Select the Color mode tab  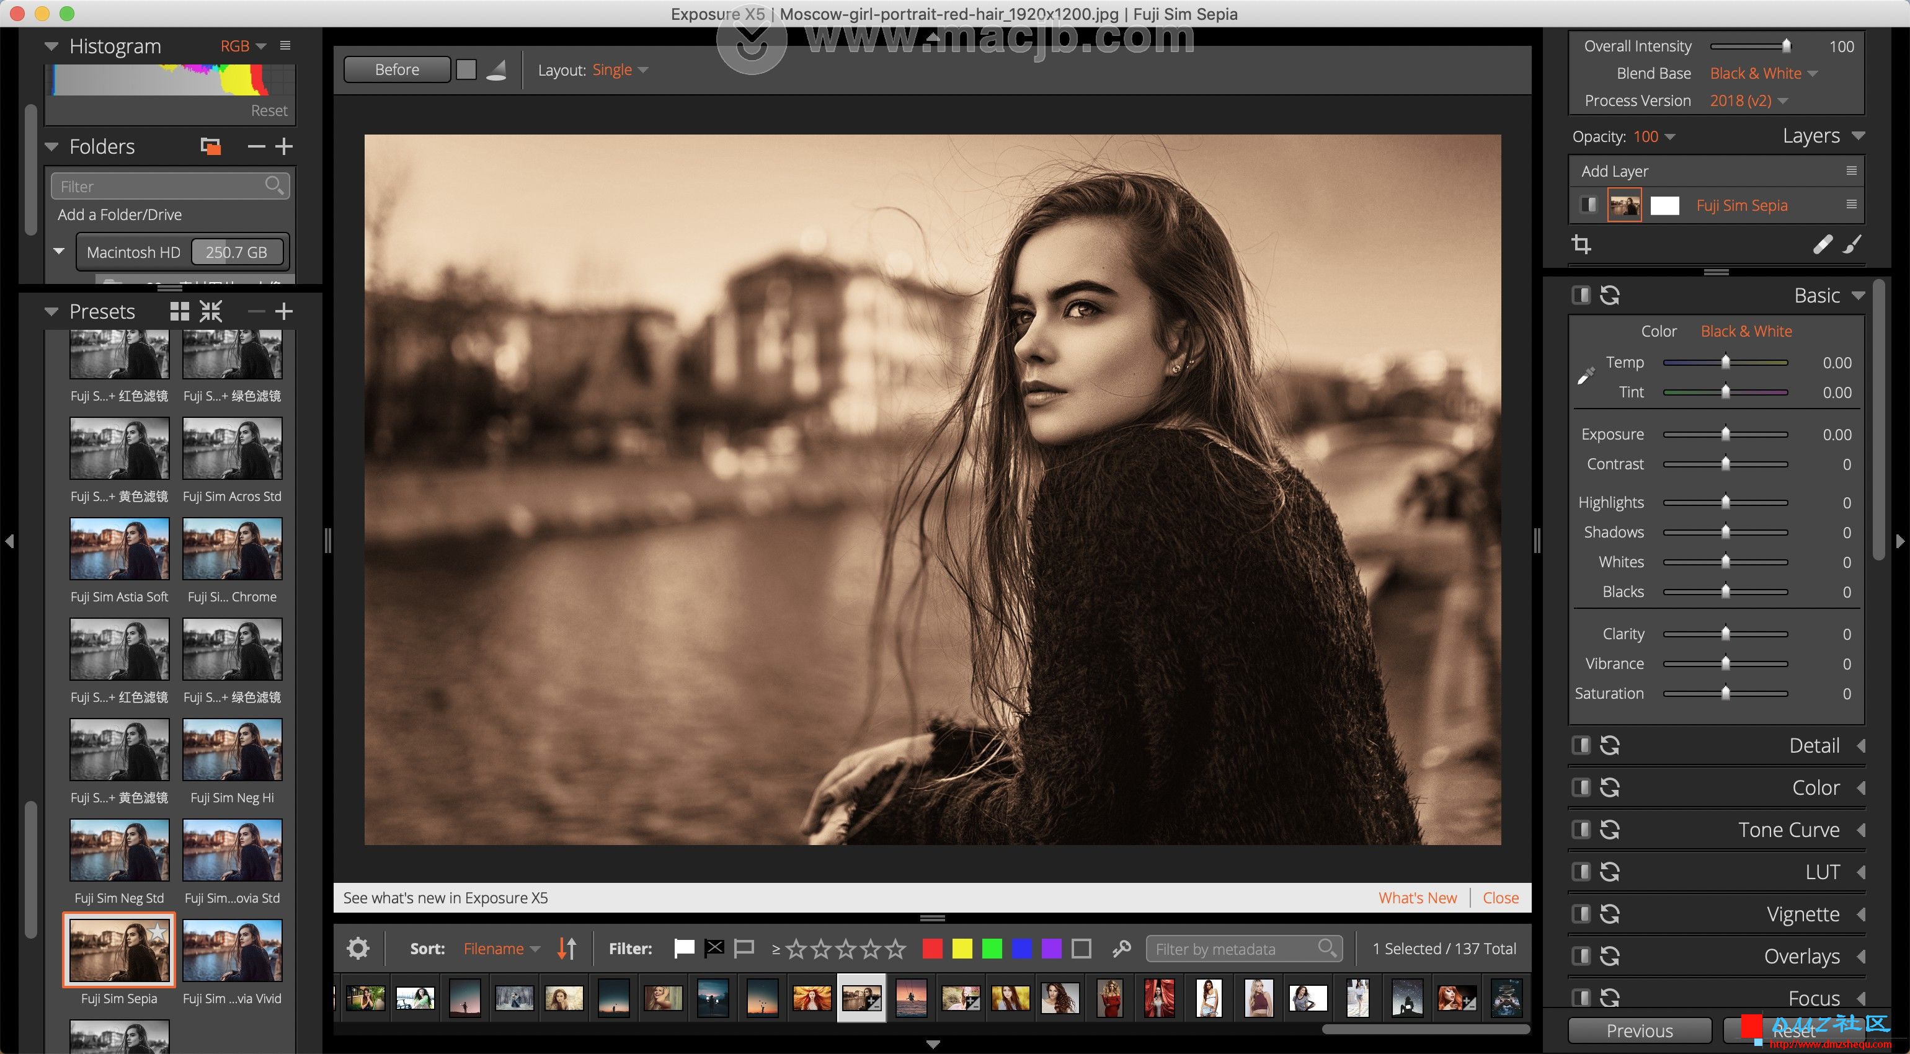click(1659, 331)
